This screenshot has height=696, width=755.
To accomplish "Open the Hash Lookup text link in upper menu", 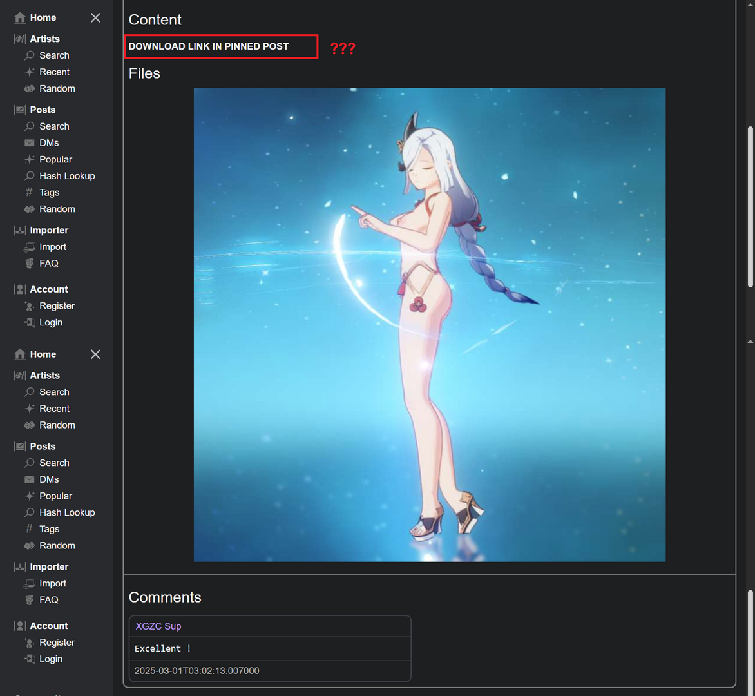I will coord(67,176).
